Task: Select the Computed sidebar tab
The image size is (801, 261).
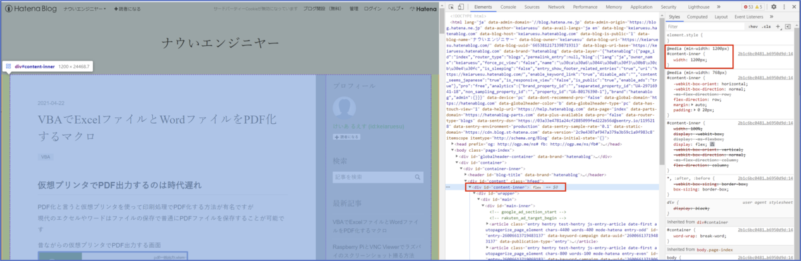Action: click(x=697, y=17)
